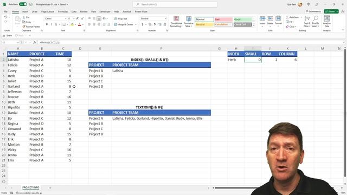The height and width of the screenshot is (195, 347).
Task: Click Decrease Font Size icon
Action: point(82,18)
